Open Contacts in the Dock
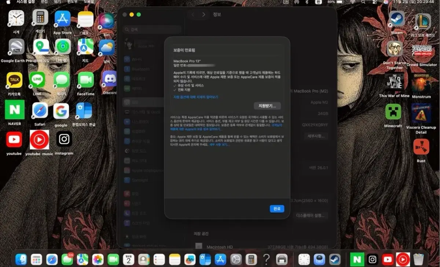 click(x=144, y=259)
